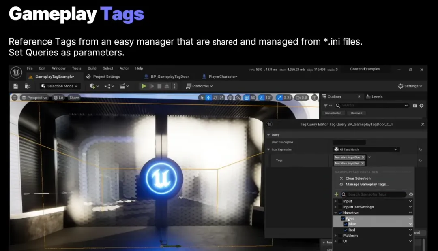The height and width of the screenshot is (251, 438).
Task: Create new folder in Outliner
Action: pos(415,106)
